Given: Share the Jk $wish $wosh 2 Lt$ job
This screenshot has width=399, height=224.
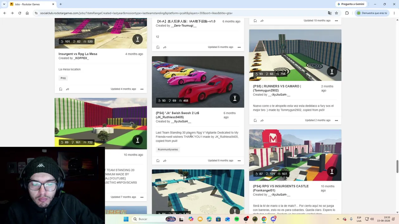Looking at the screenshot, I should [x=165, y=161].
